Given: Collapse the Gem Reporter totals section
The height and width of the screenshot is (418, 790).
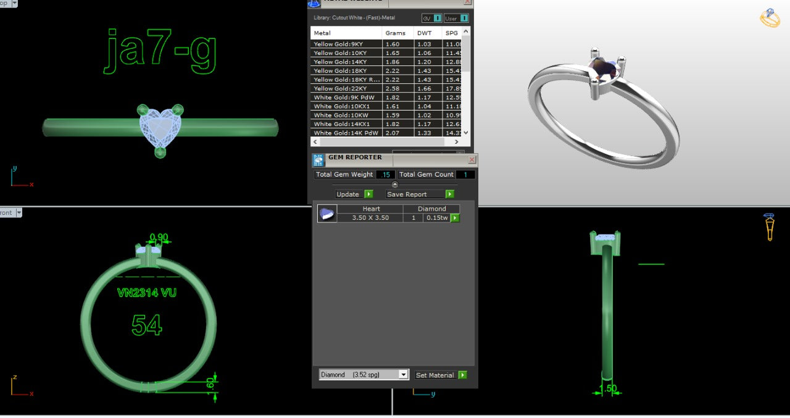Looking at the screenshot, I should pos(395,185).
